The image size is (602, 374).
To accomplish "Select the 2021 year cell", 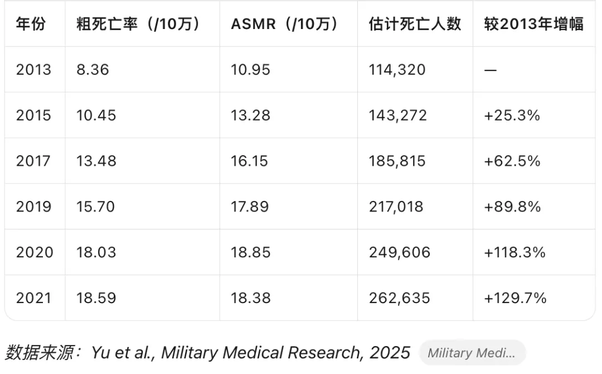I will [33, 298].
